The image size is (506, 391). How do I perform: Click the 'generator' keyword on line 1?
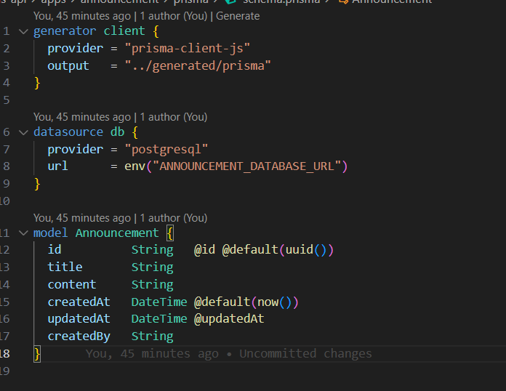pos(65,31)
